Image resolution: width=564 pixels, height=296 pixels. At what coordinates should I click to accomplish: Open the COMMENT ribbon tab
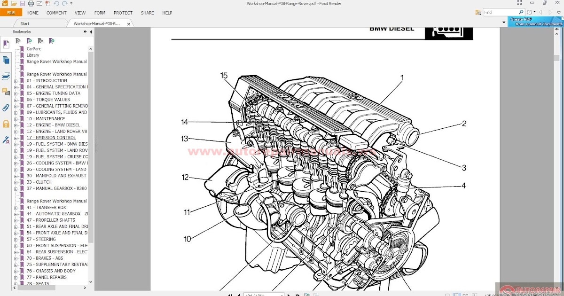(x=56, y=13)
